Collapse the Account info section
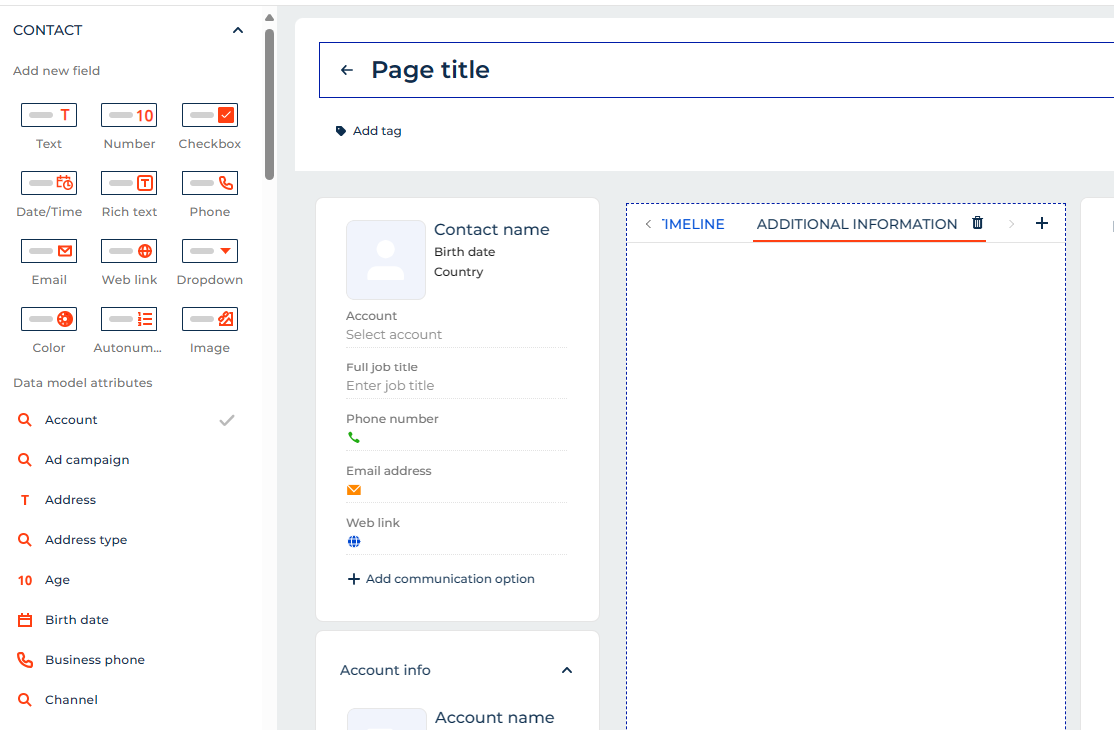 click(x=566, y=670)
